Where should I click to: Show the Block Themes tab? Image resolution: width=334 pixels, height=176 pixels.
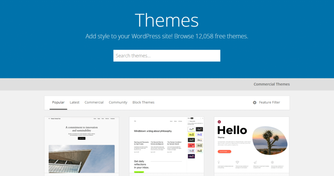tap(144, 102)
